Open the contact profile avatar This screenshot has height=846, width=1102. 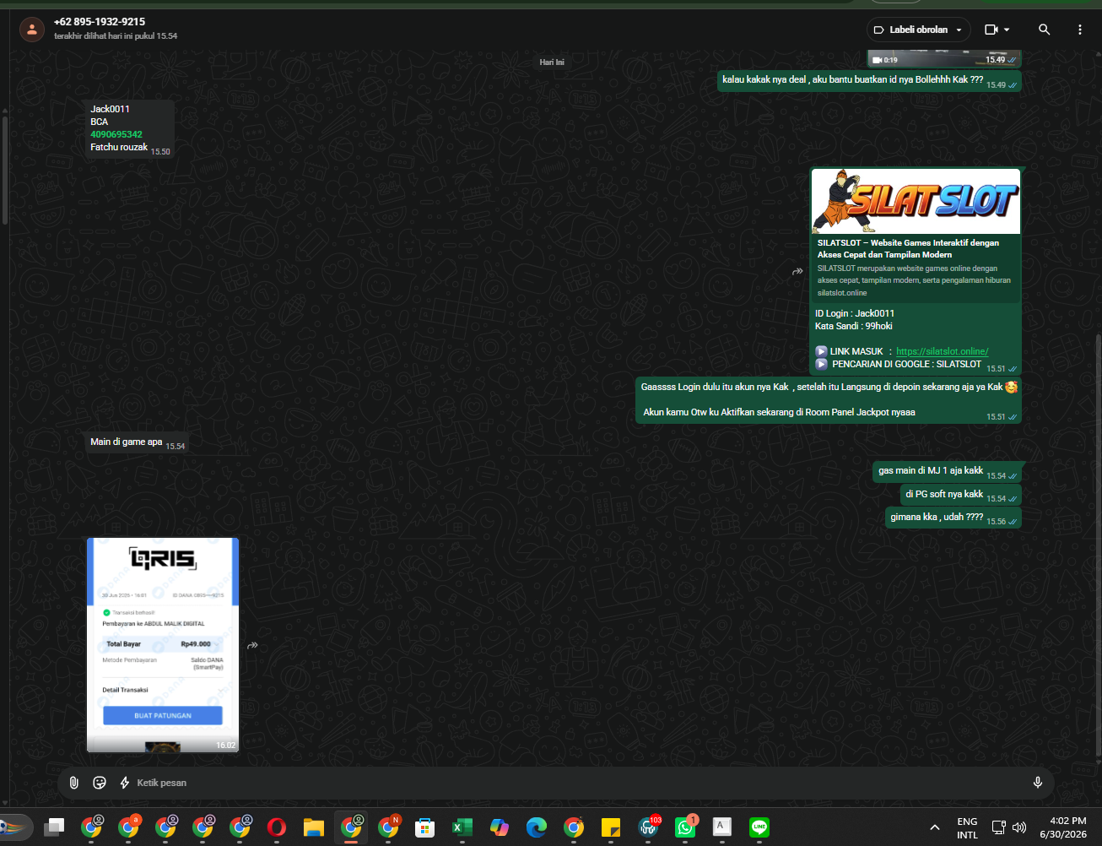(32, 30)
